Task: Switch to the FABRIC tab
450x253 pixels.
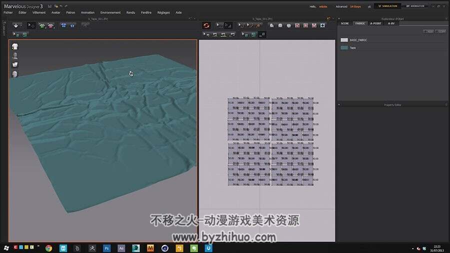Action: [x=360, y=23]
